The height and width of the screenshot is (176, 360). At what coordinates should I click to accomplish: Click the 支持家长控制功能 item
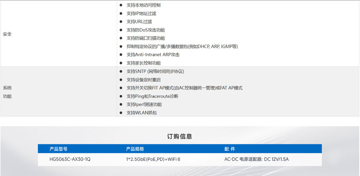point(143,63)
